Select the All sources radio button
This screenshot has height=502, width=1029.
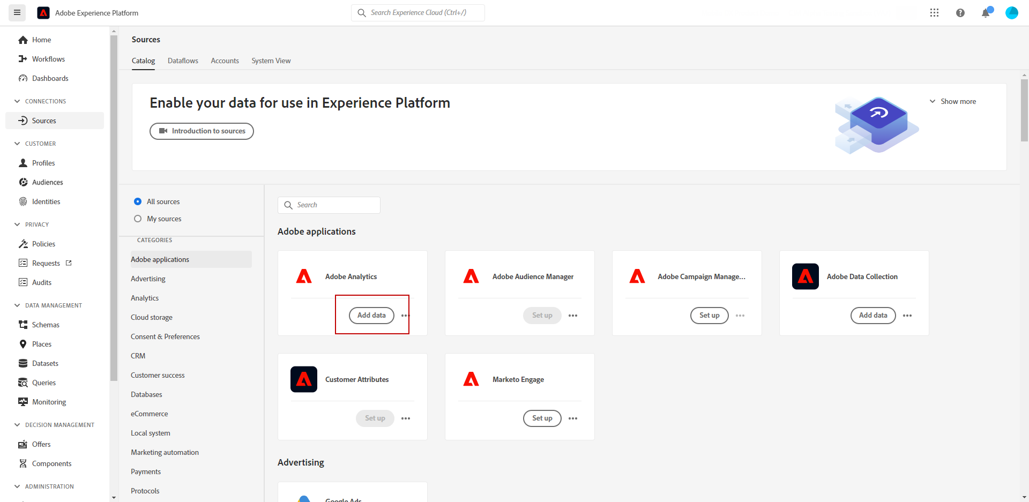[x=138, y=201]
